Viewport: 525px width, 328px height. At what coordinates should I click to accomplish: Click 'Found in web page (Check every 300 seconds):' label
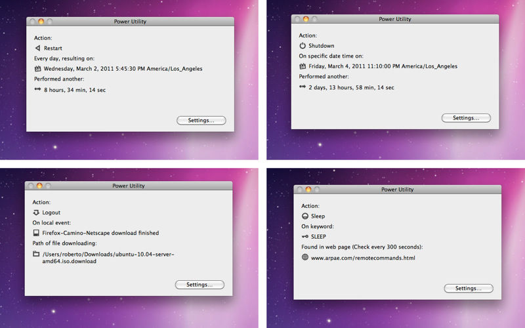point(362,247)
